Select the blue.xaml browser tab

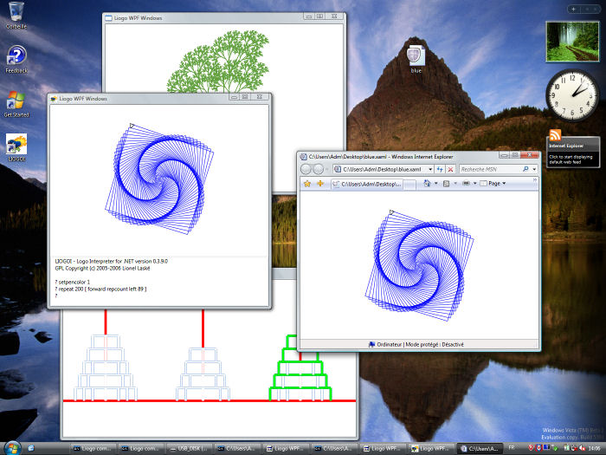[x=365, y=184]
